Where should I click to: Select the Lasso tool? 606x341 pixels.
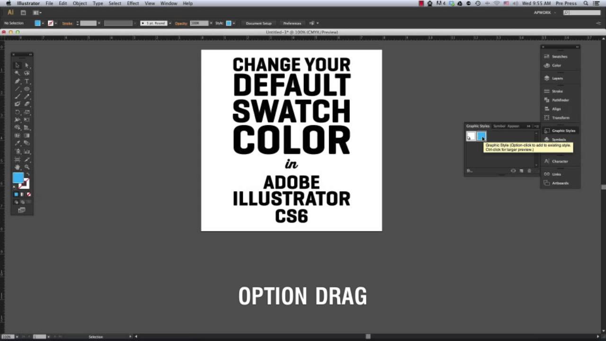click(x=27, y=73)
